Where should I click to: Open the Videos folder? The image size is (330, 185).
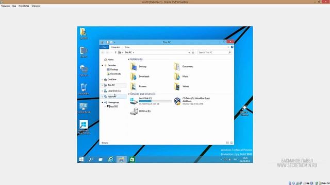(x=181, y=86)
